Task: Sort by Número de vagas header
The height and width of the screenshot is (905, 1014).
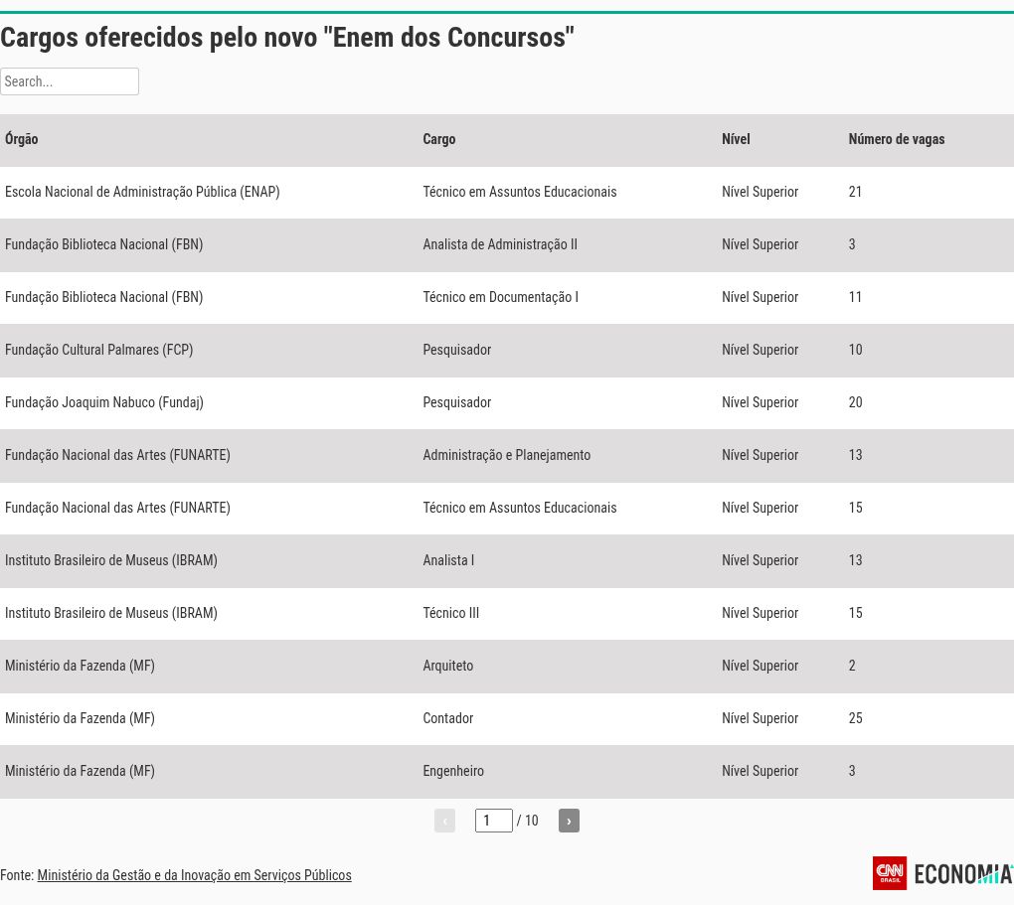Action: tap(897, 139)
